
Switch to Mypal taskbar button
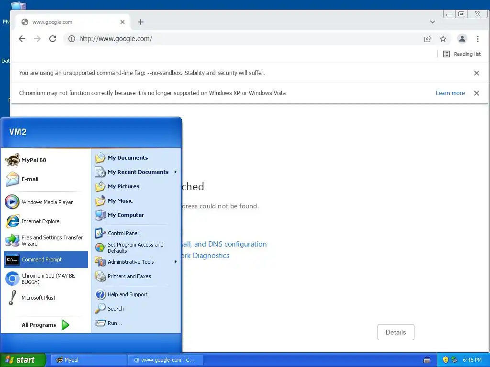(88, 360)
